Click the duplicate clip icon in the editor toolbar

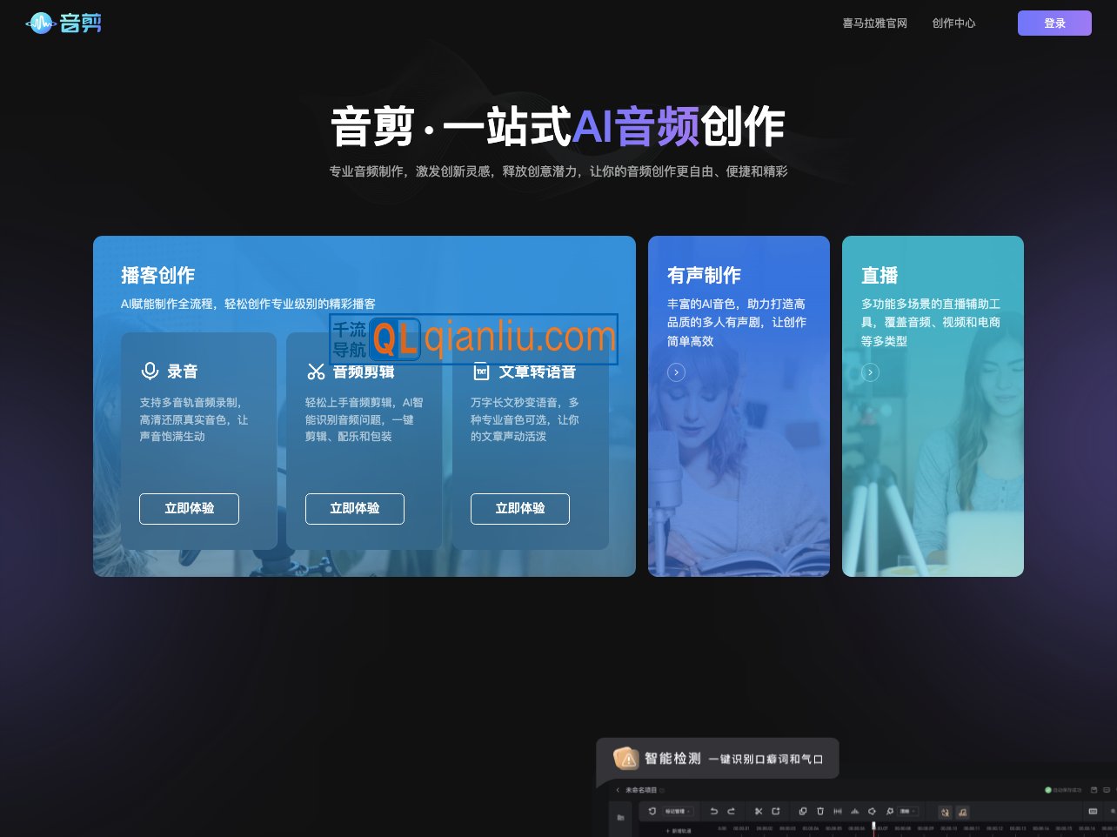(x=803, y=811)
